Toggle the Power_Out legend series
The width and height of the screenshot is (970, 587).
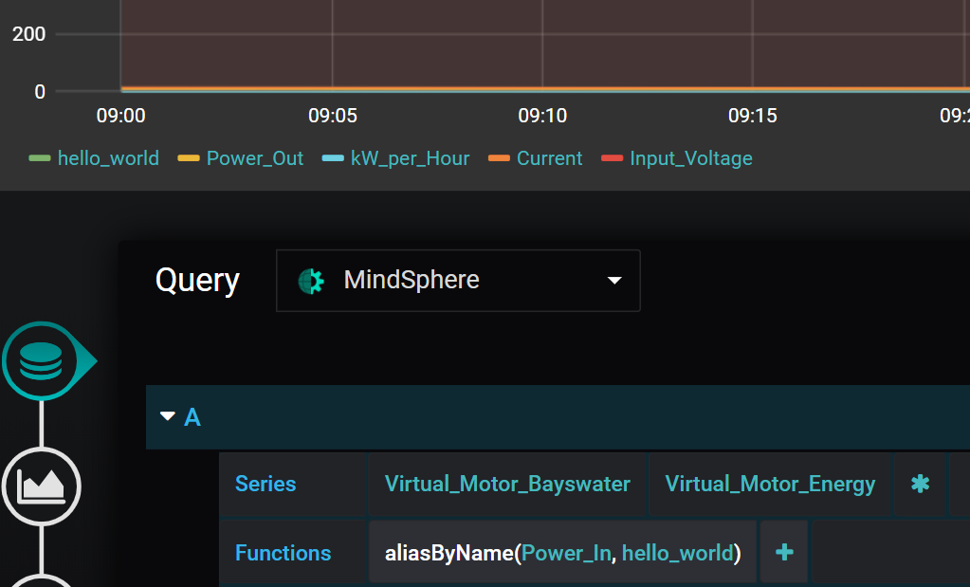(255, 158)
